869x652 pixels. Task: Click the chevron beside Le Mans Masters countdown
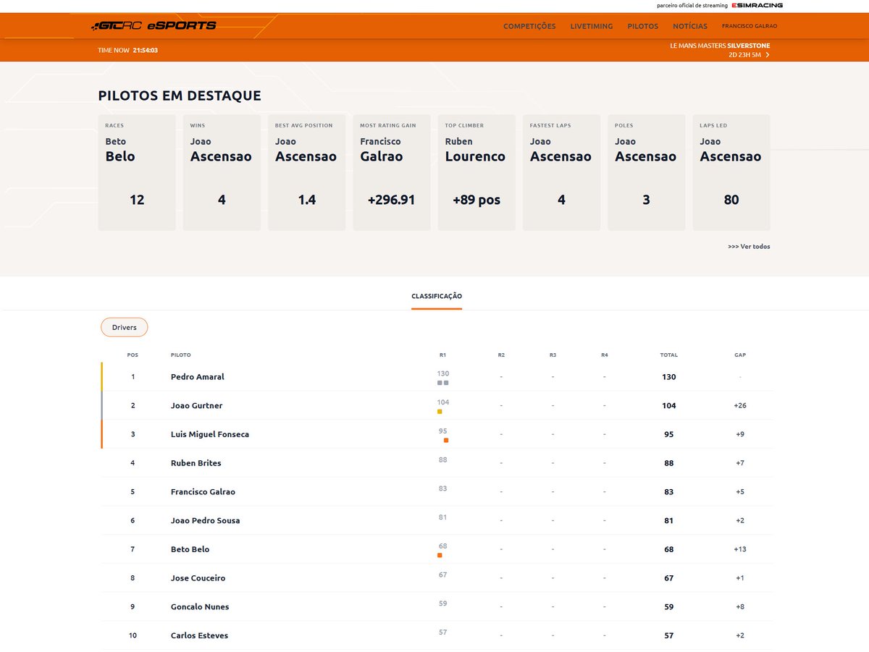coord(768,55)
